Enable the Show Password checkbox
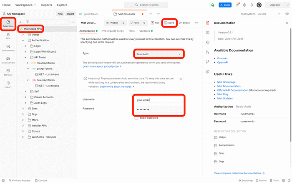Image resolution: width=292 pixels, height=183 pixels. (x=137, y=118)
